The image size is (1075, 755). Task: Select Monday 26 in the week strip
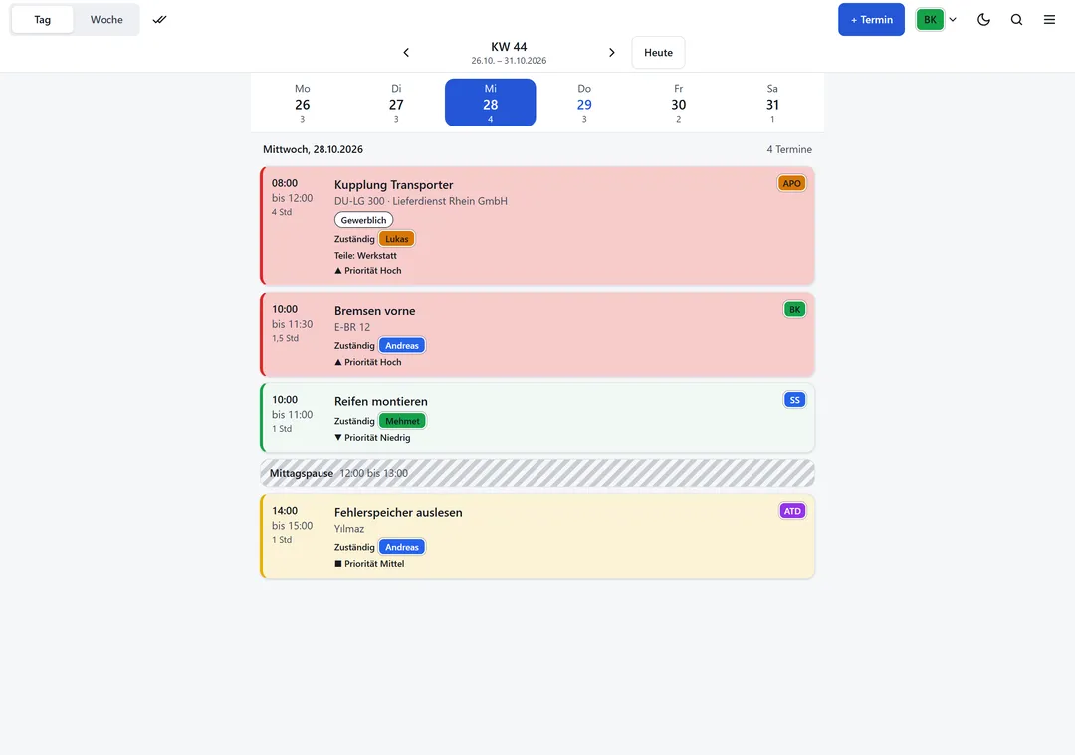[x=303, y=103]
